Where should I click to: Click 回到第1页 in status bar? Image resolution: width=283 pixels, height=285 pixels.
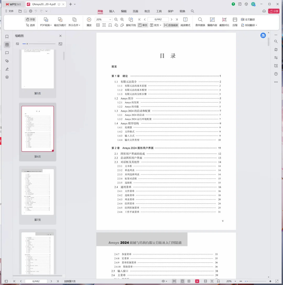[70, 281]
